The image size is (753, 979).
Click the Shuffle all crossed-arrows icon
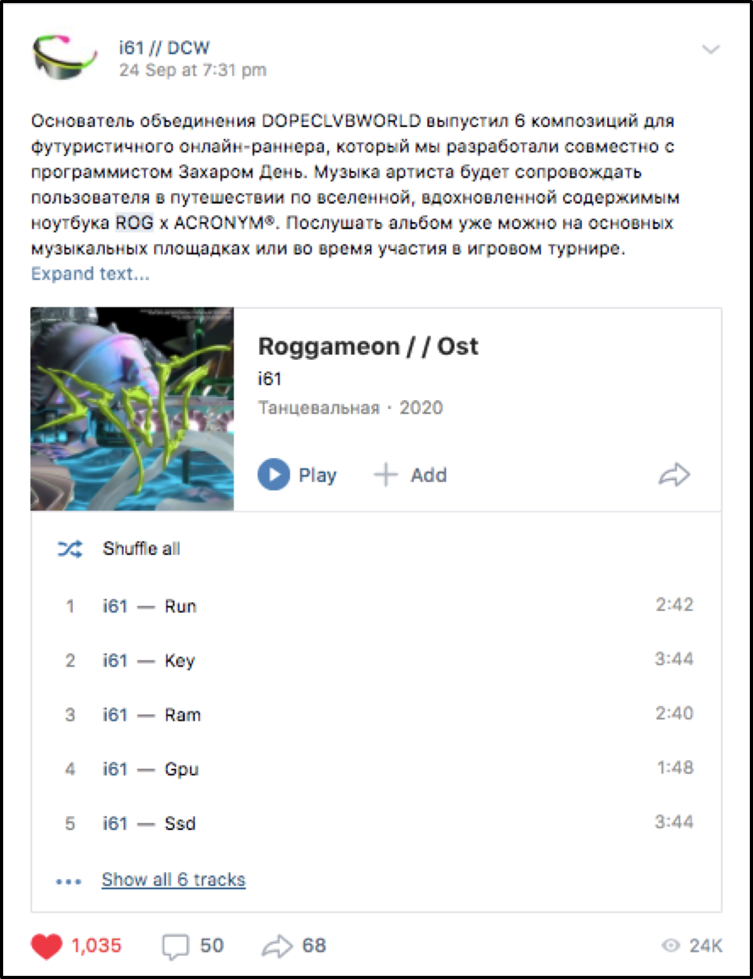click(x=70, y=549)
